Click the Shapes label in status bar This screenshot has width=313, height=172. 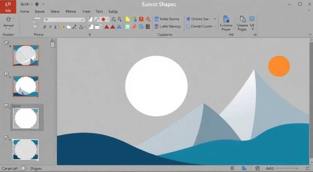tap(36, 169)
